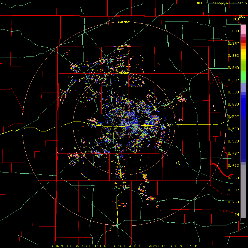Select the 0.360 scale value
248x248 pixels.
pyautogui.click(x=233, y=178)
